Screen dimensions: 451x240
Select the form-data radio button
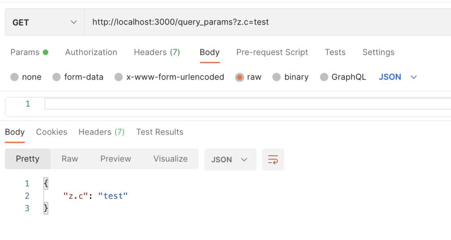point(57,77)
